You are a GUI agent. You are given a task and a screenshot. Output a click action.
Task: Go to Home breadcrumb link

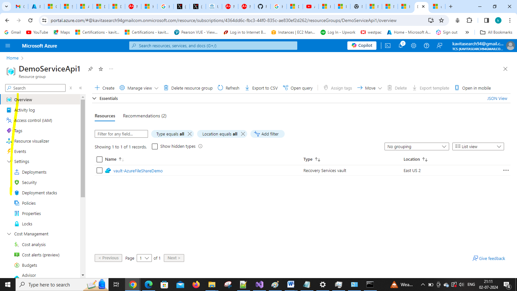pyautogui.click(x=13, y=58)
